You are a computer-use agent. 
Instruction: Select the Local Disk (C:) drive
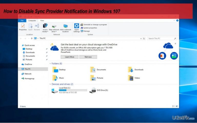[x=69, y=90]
